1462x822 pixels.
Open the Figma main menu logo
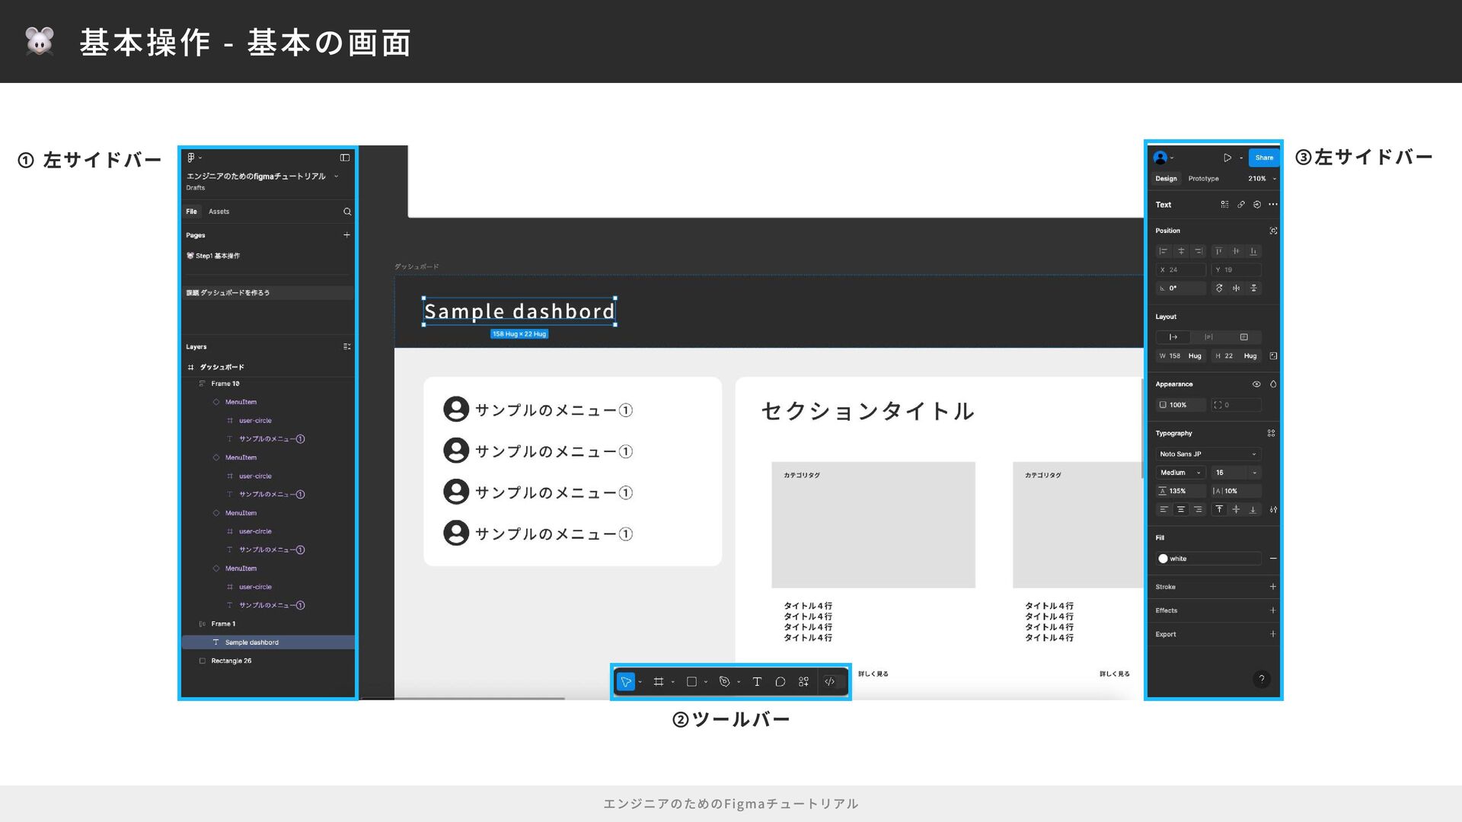click(x=190, y=158)
